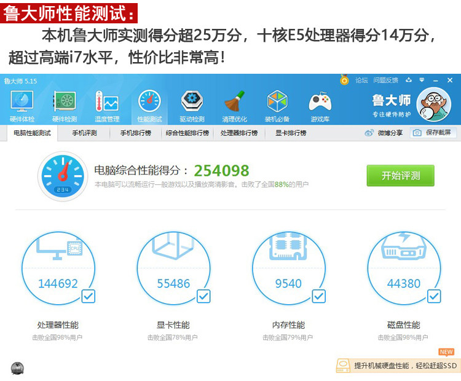
Task: Click the Lu Dashi mascot avatar
Action: [x=434, y=104]
